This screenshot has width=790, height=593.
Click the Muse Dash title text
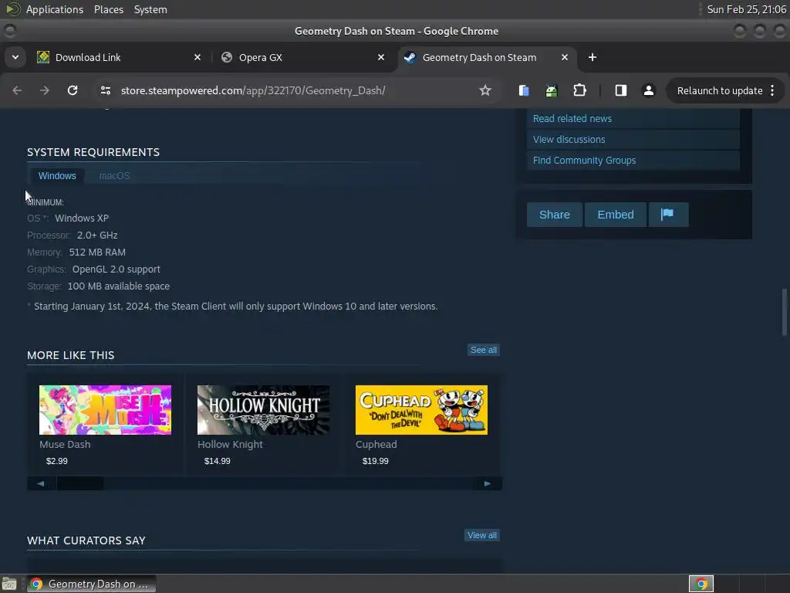[65, 444]
